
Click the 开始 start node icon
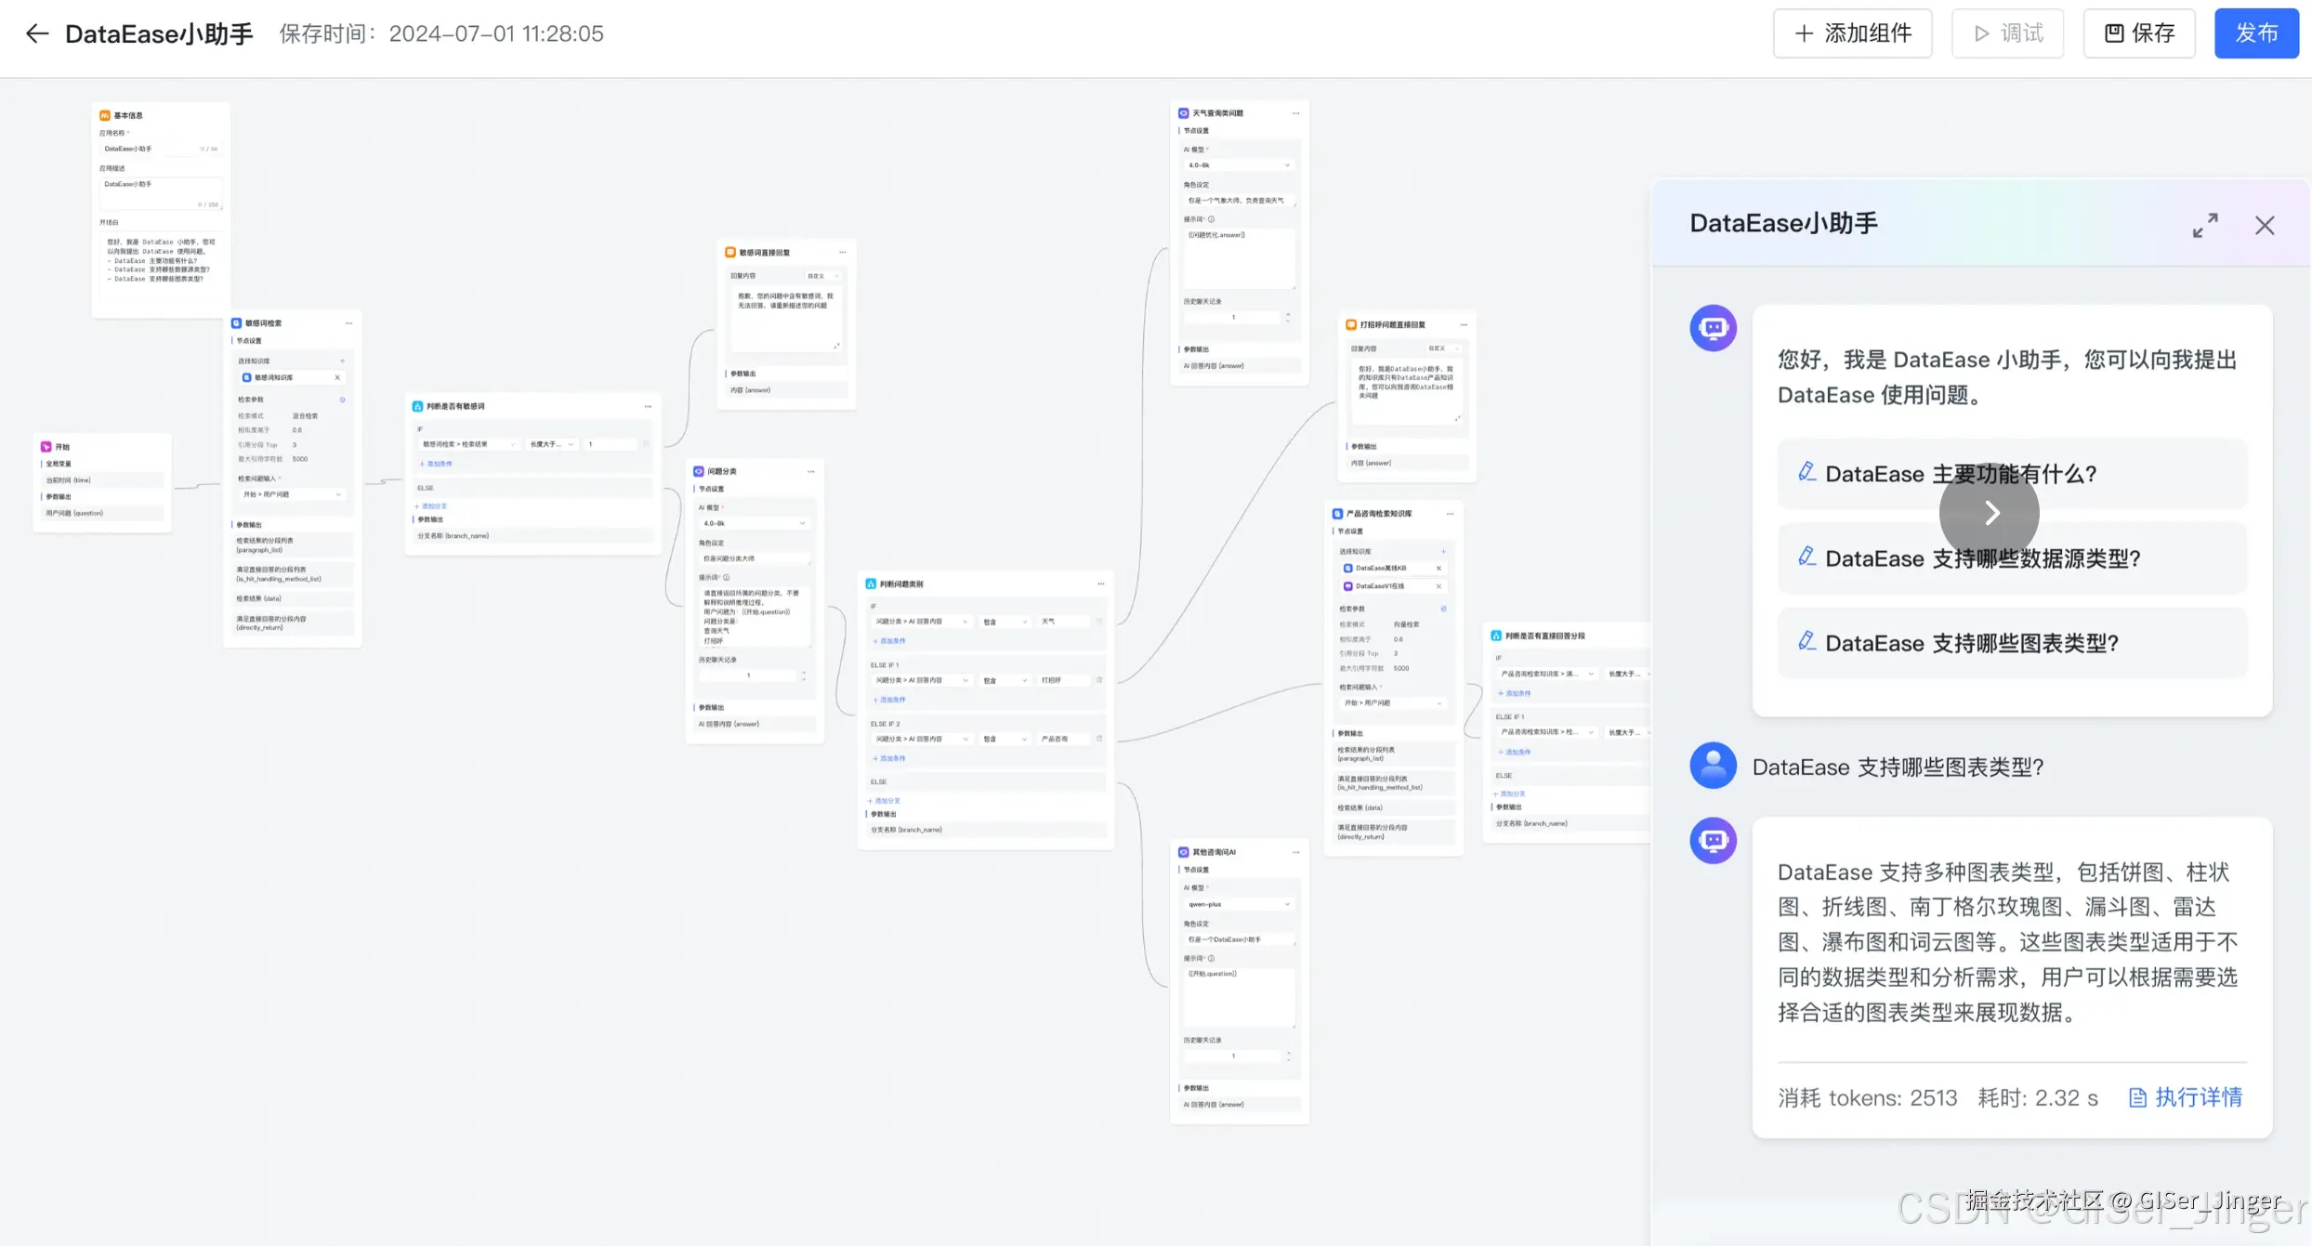coord(46,447)
